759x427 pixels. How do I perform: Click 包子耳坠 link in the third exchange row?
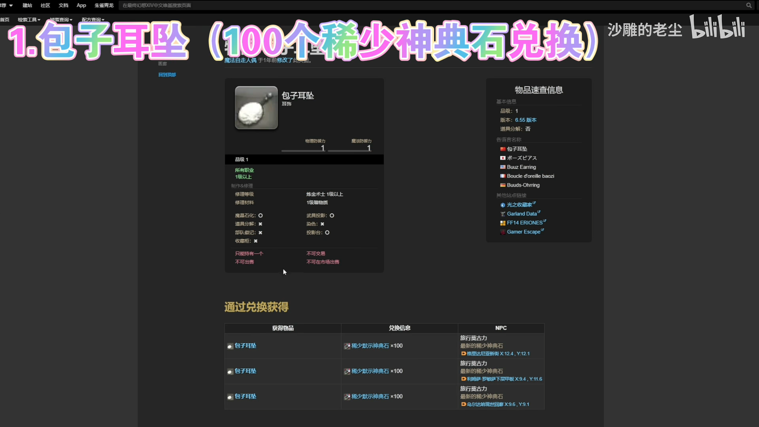[x=245, y=397]
